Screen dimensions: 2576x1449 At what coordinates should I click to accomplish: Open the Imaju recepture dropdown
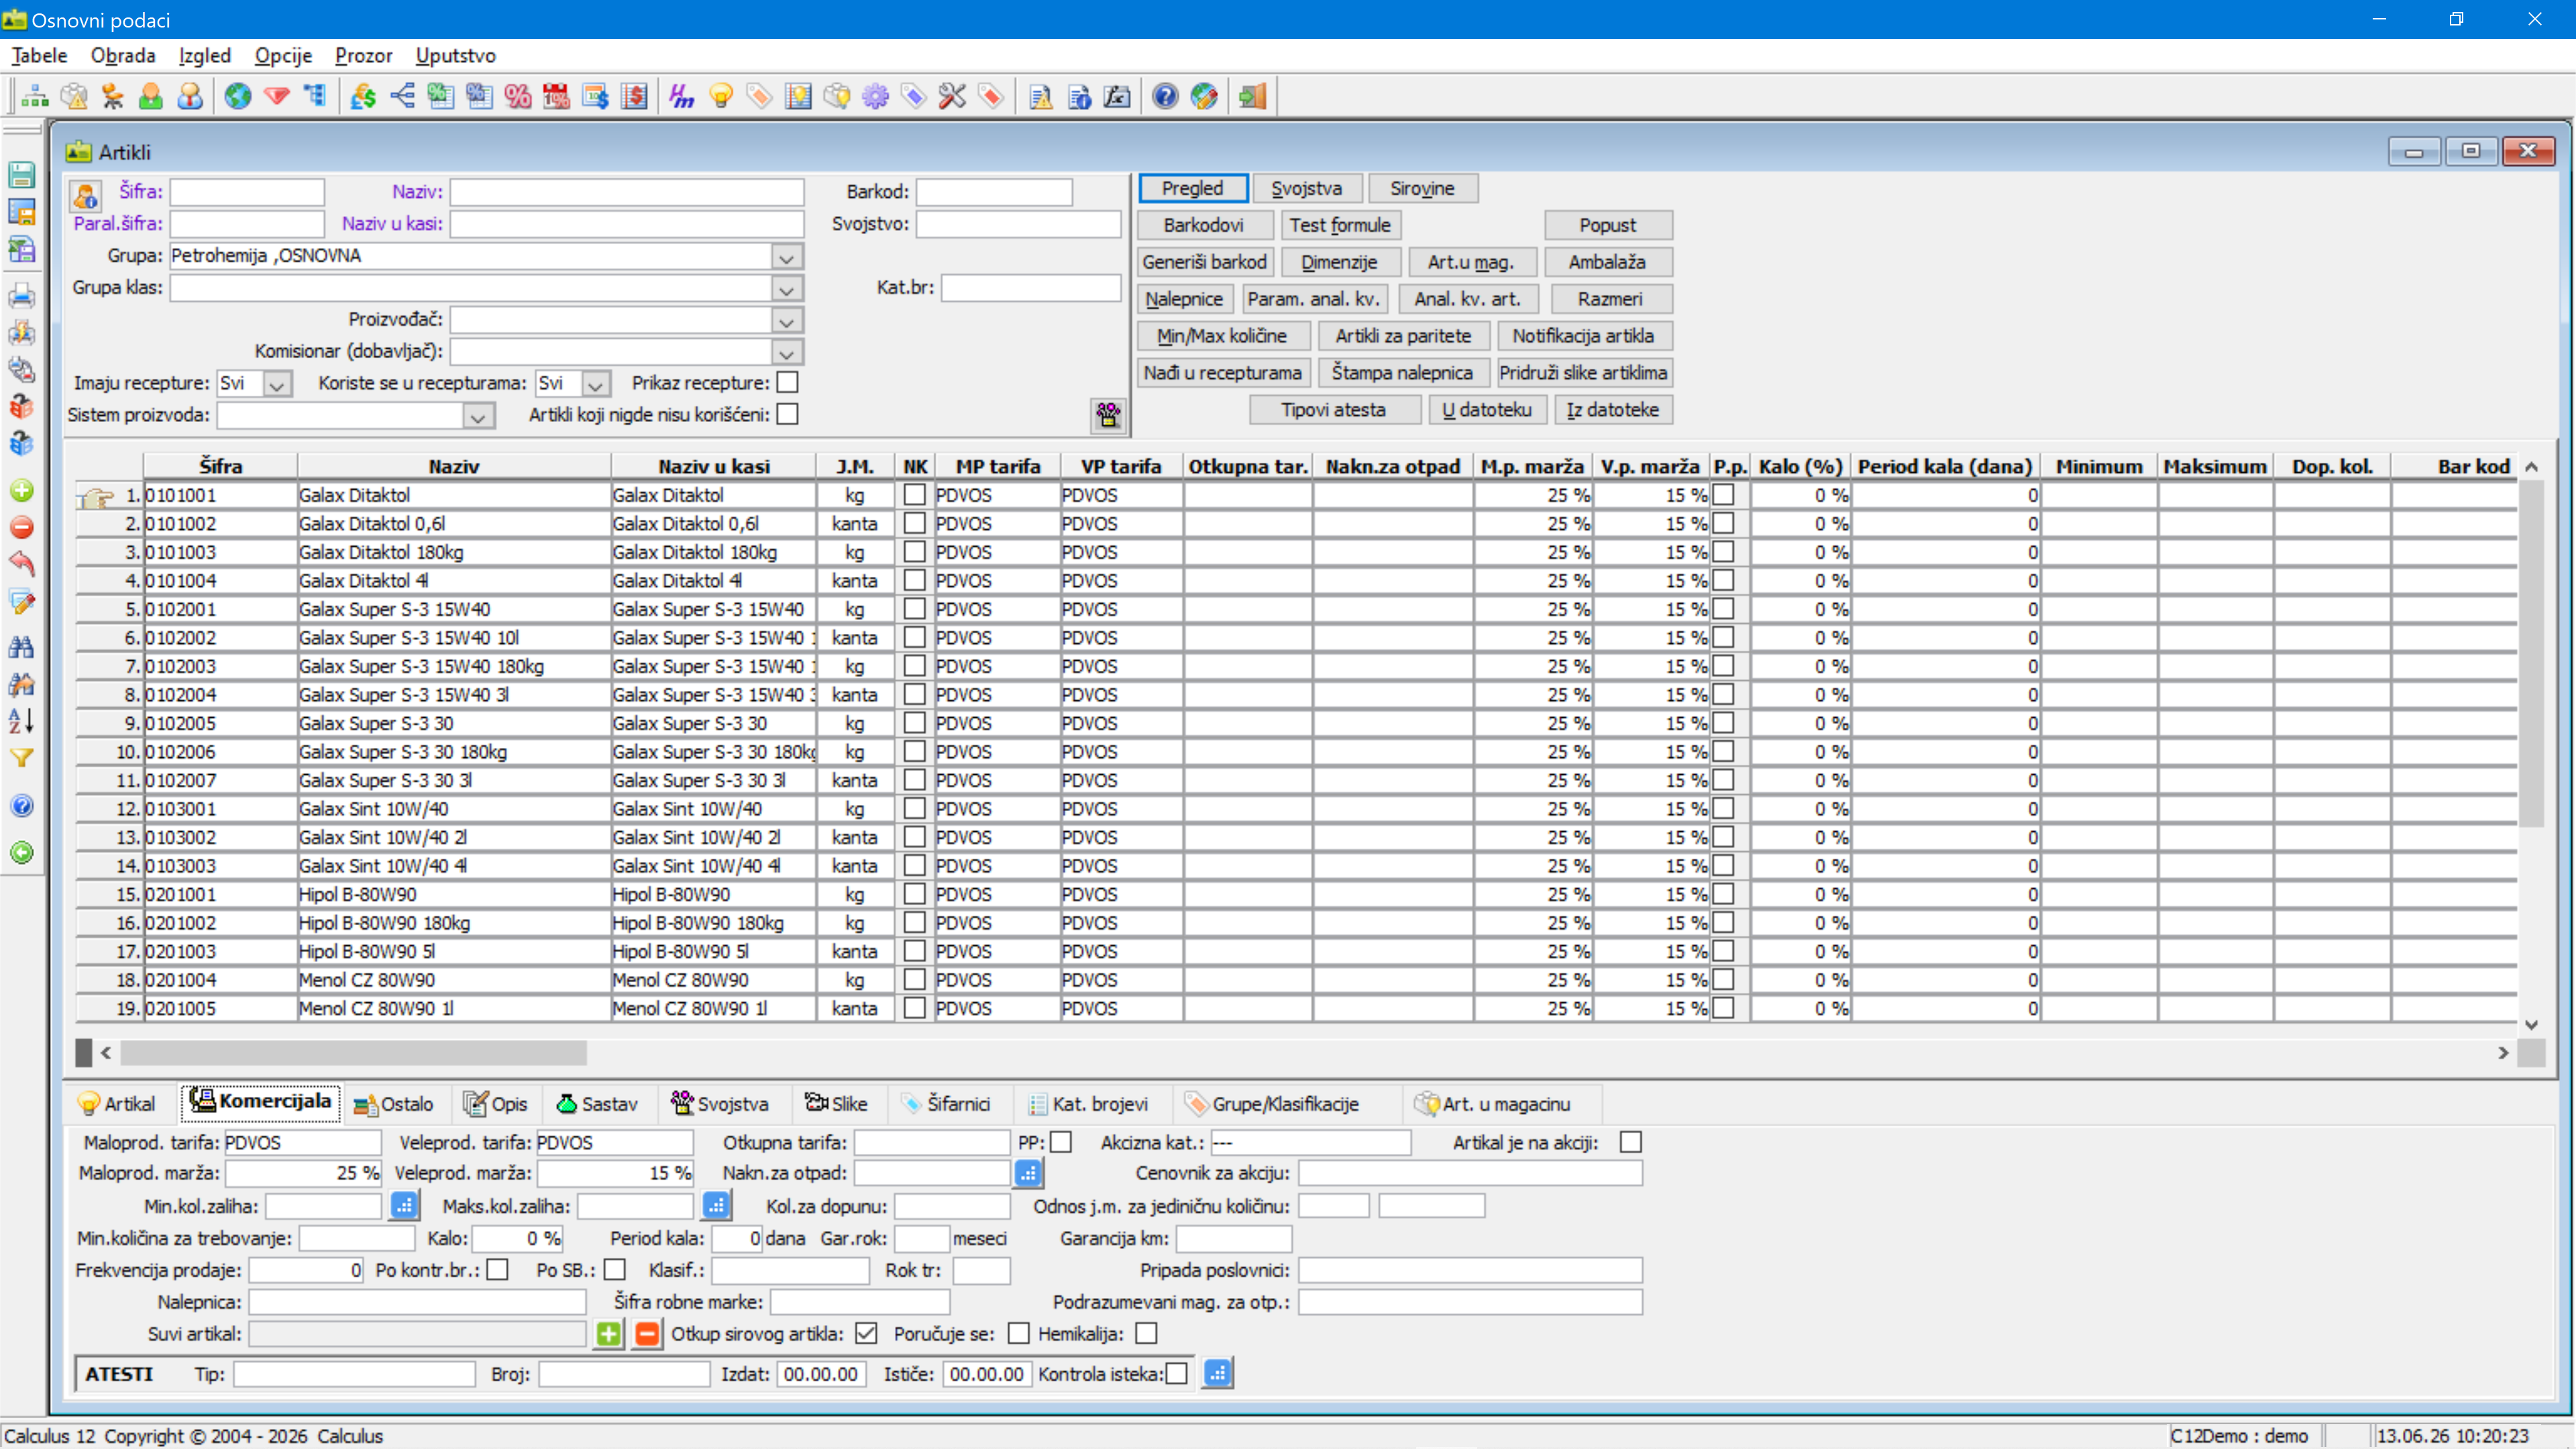pyautogui.click(x=277, y=384)
